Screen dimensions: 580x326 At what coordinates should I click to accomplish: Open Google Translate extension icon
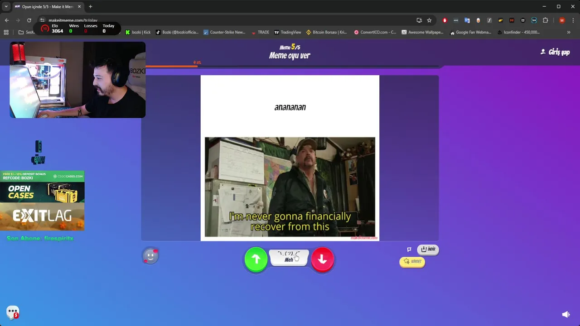coord(467,20)
